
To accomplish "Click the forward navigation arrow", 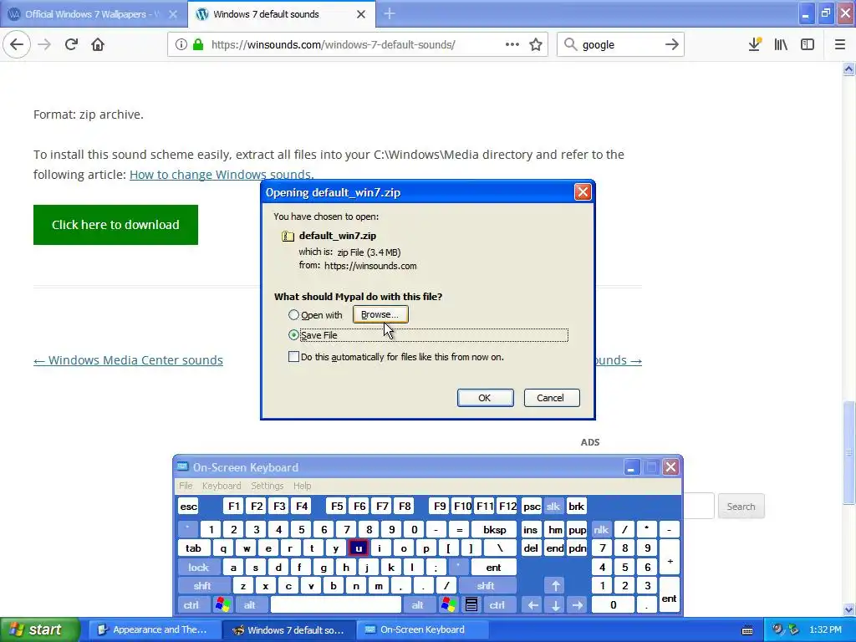I will tap(44, 44).
